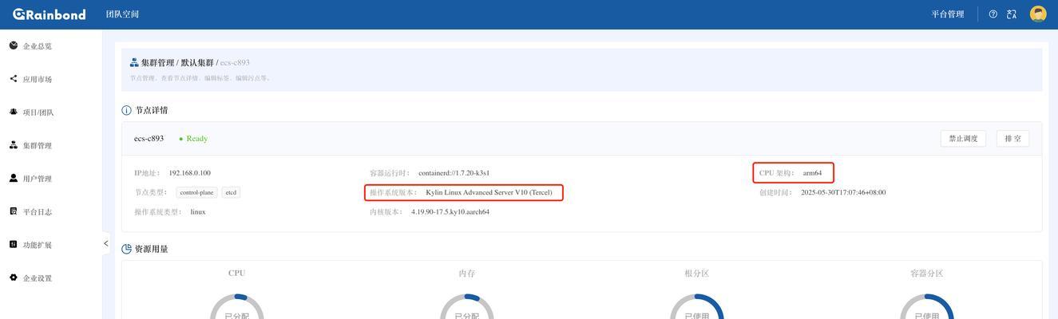The width and height of the screenshot is (1058, 319).
Task: Open 功能扩展 in sidebar
Action: point(38,246)
